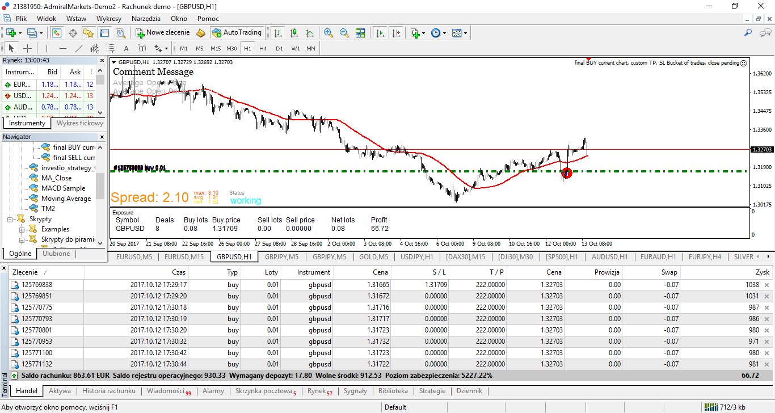Expand the Examples folder in Navigator

point(22,229)
